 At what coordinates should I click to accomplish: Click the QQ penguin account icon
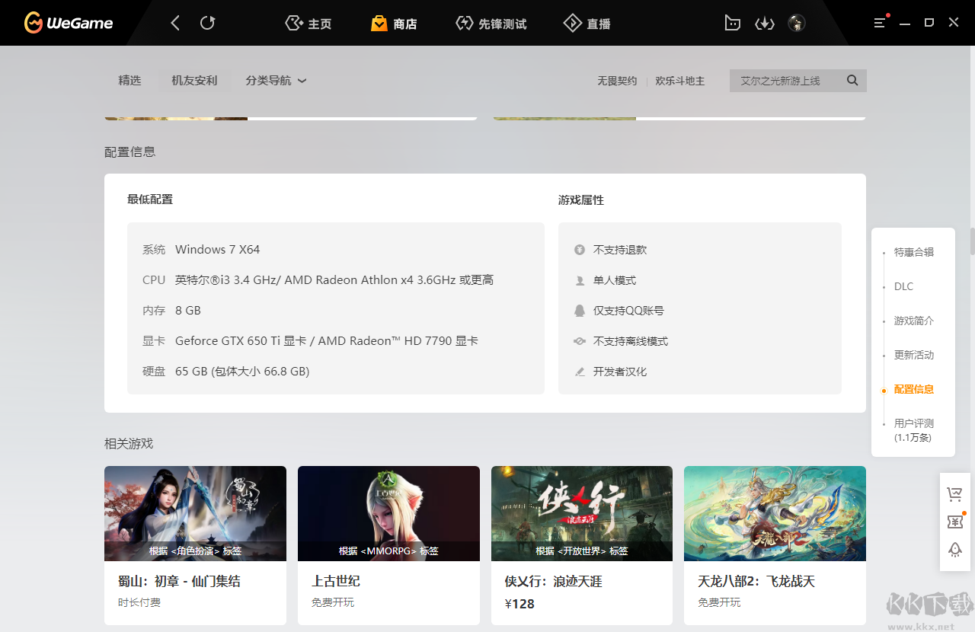coord(580,311)
